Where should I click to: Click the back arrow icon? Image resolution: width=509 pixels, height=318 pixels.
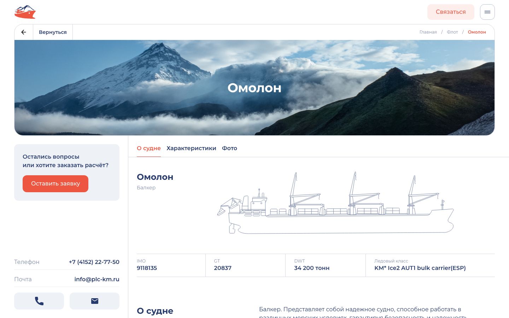24,32
